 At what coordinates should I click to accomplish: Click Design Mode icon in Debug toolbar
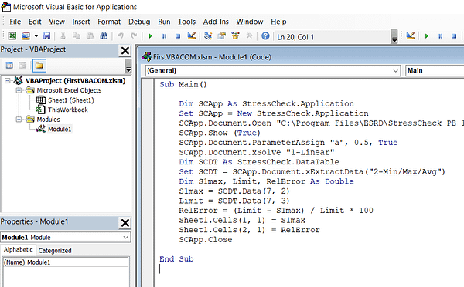click(411, 36)
